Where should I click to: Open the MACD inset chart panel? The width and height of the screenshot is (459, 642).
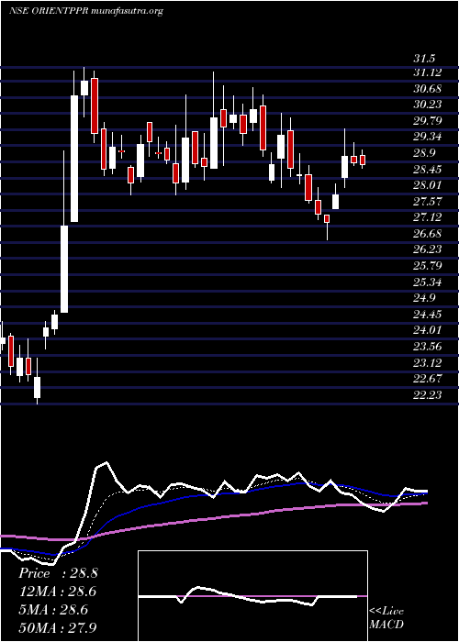pyautogui.click(x=252, y=596)
